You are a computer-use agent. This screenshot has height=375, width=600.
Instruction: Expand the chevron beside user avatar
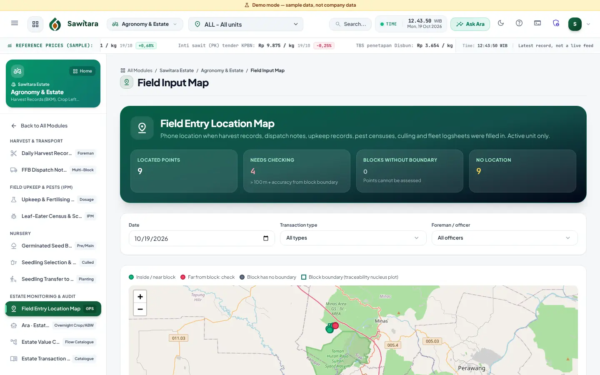point(588,24)
